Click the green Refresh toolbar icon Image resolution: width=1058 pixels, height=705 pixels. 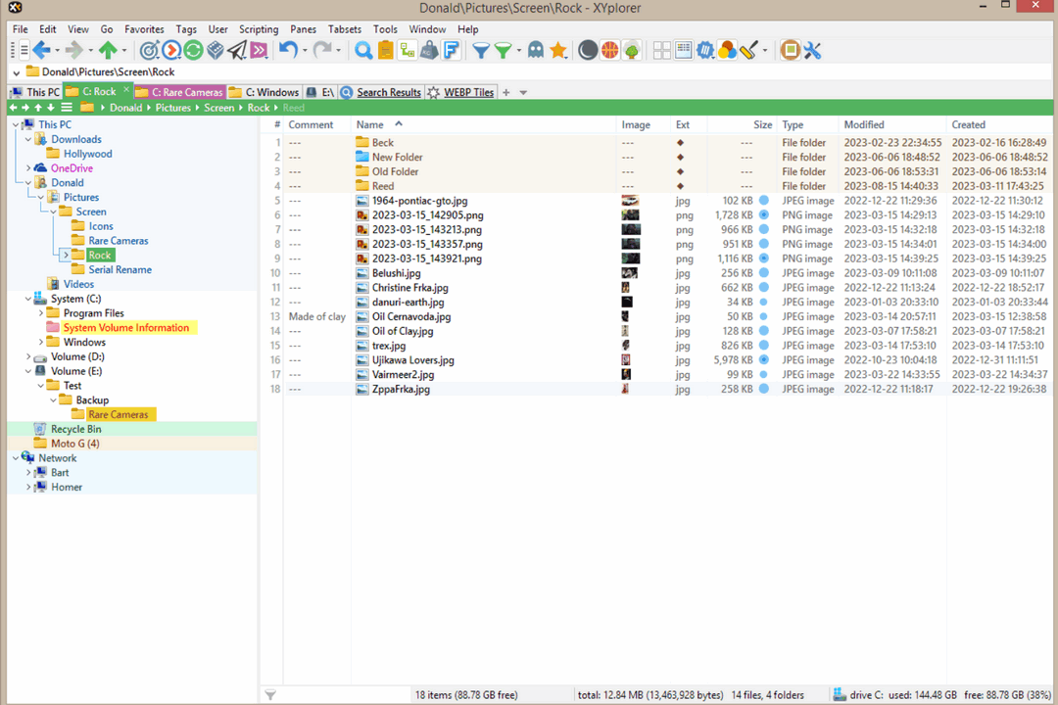click(x=194, y=50)
